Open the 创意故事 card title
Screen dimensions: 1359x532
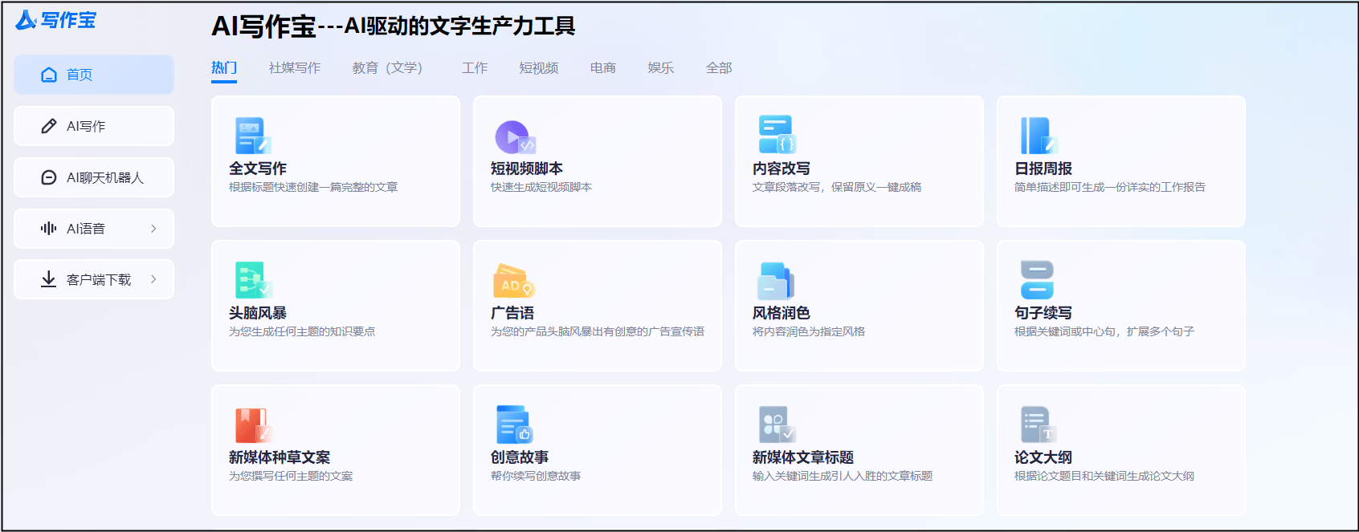[520, 457]
